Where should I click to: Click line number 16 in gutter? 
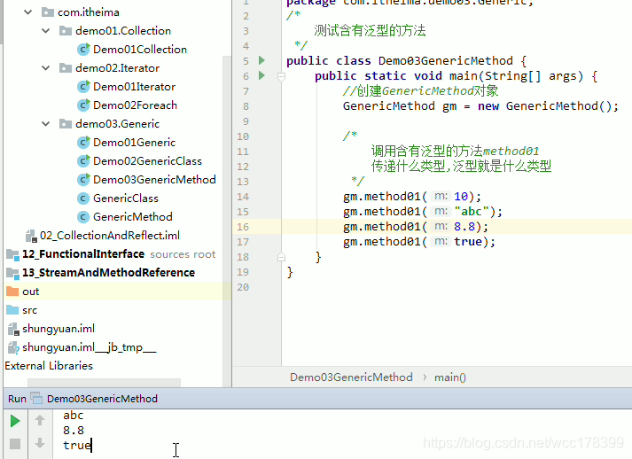243,227
